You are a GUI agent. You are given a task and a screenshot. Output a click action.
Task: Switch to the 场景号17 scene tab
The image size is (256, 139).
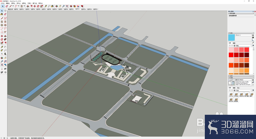pos(95,9)
